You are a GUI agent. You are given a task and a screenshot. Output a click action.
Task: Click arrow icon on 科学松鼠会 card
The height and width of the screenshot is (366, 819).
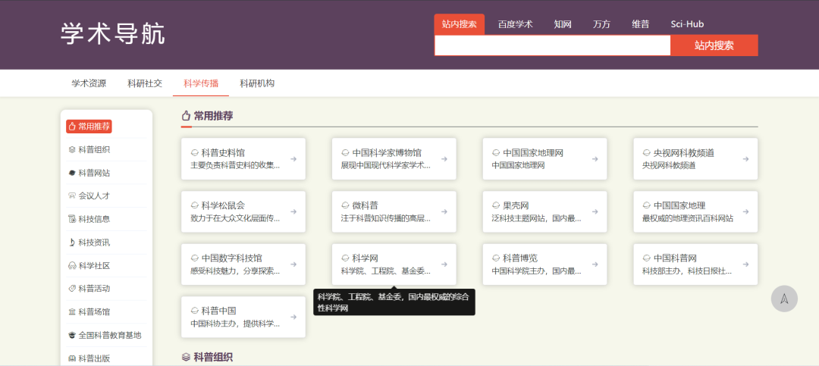[x=293, y=211]
